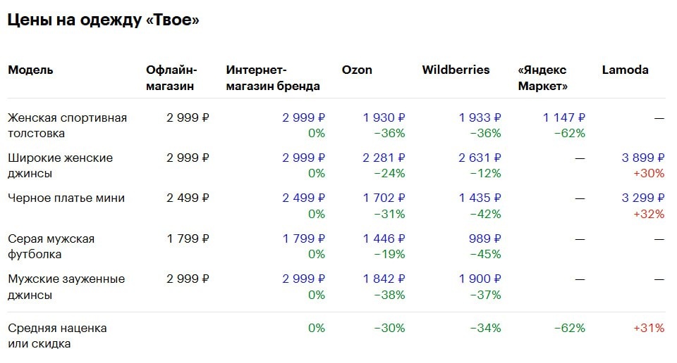Click the 989 ₽ Wildberries price
Screen dimensions: 677x363
click(486, 239)
